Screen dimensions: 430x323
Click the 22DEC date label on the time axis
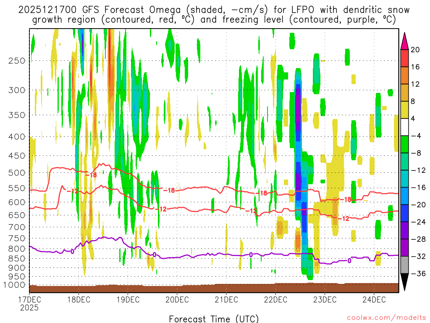[275, 299]
